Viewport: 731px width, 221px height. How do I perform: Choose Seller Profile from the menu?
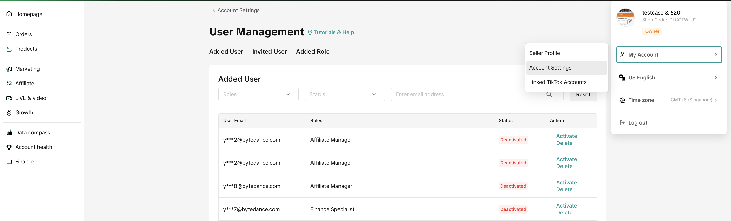(544, 53)
